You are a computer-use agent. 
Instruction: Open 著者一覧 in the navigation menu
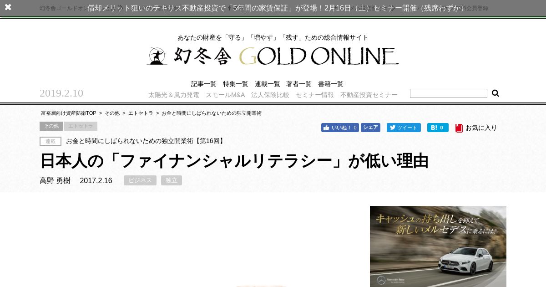click(x=299, y=84)
